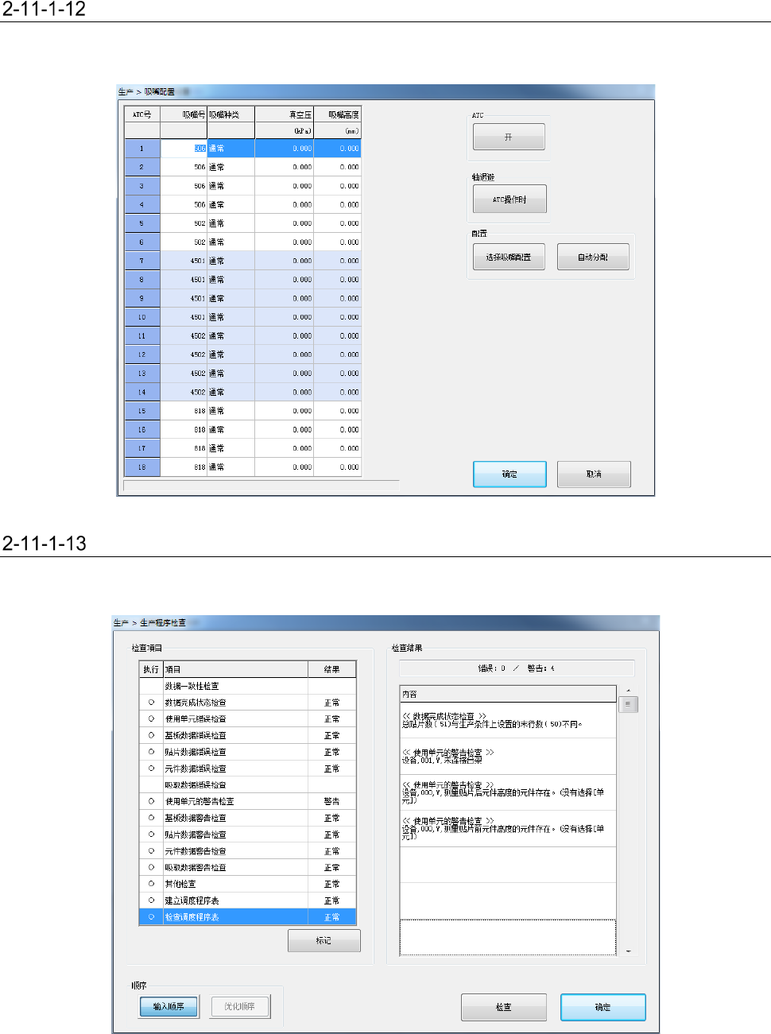Click the 自动分配 auto assign button
This screenshot has height=1034, width=771.
click(593, 257)
